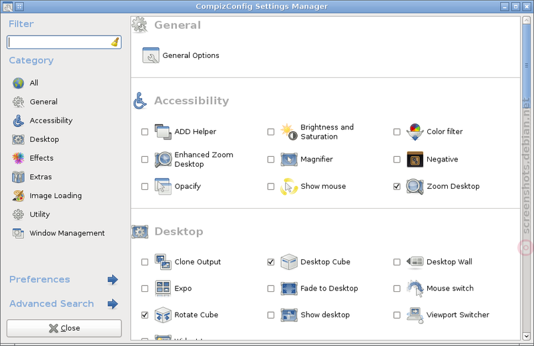Enable the Desktop Wall checkbox

[x=396, y=262]
